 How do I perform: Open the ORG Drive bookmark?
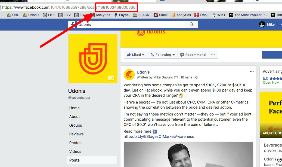click(13, 15)
